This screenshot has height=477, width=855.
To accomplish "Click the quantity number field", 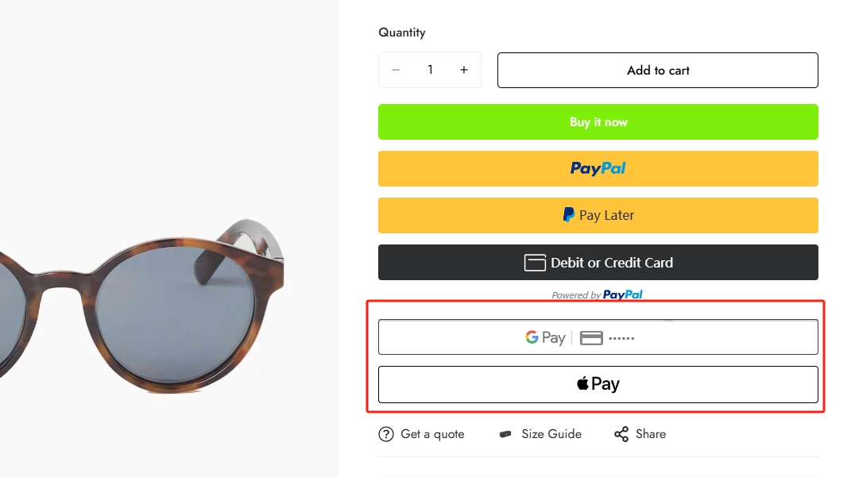I will tap(430, 70).
